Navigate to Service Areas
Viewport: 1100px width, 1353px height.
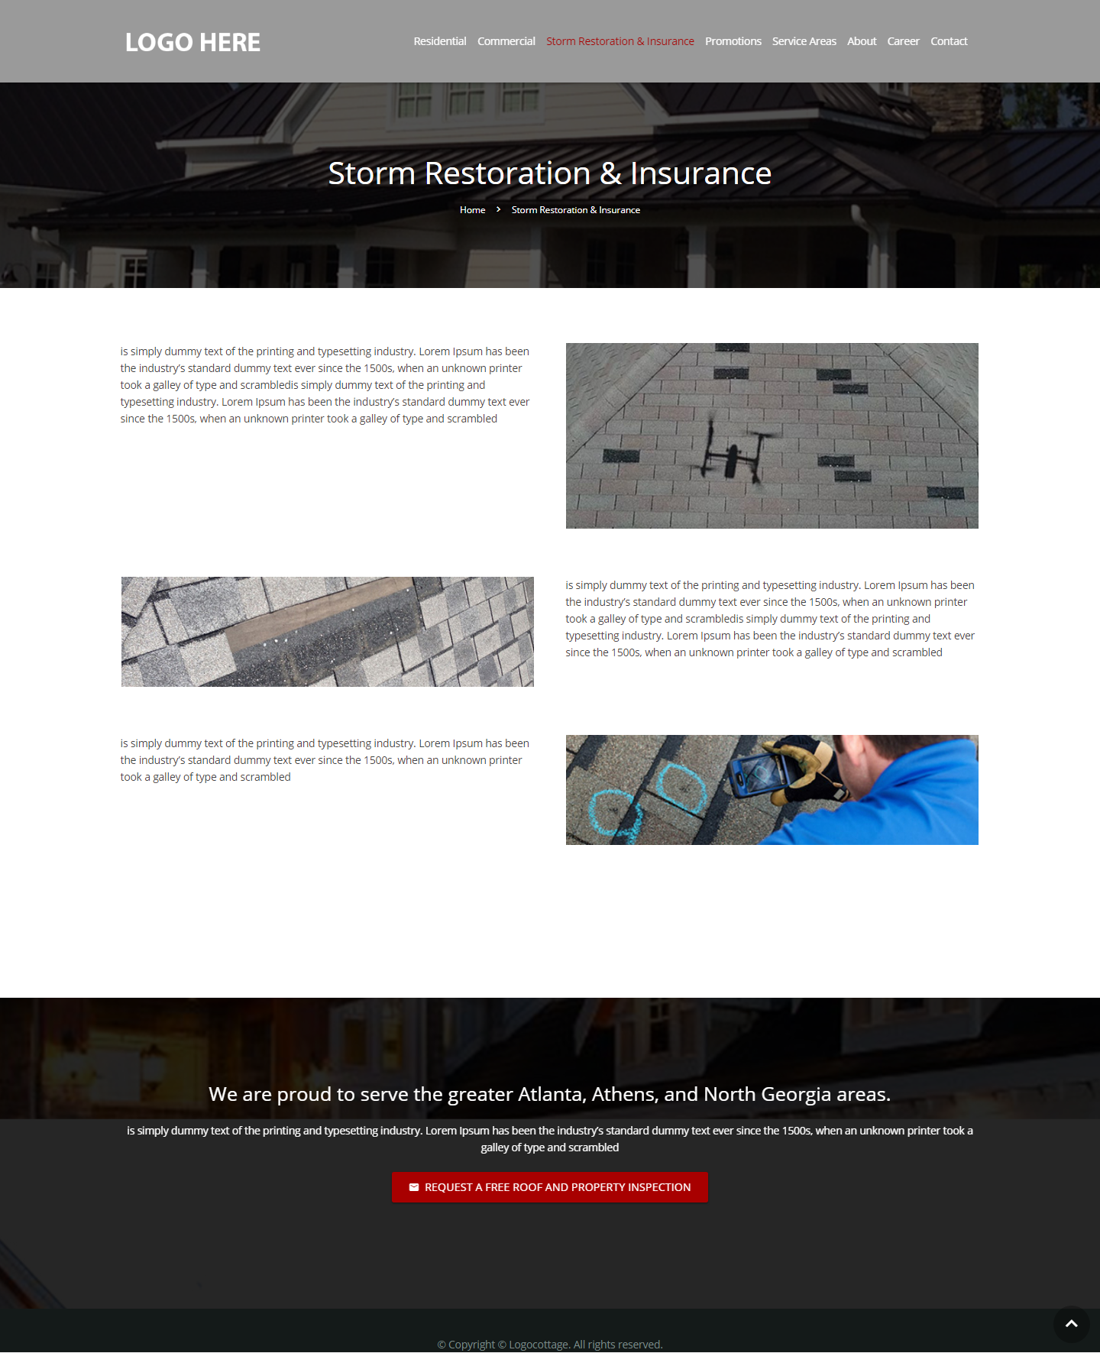pos(804,41)
